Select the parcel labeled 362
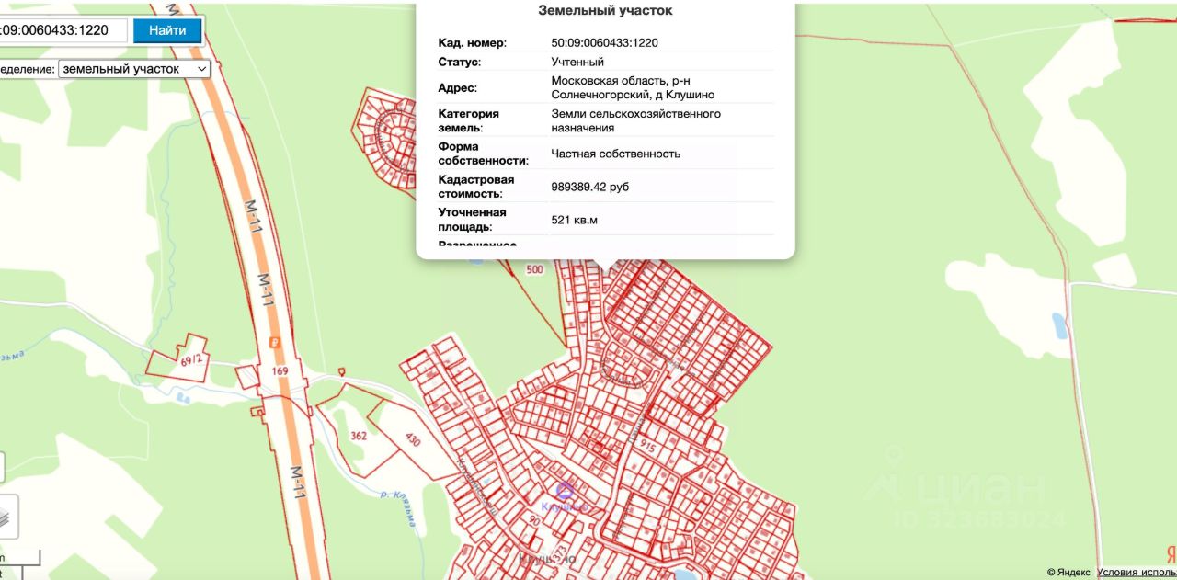1177x580 pixels. click(x=358, y=436)
